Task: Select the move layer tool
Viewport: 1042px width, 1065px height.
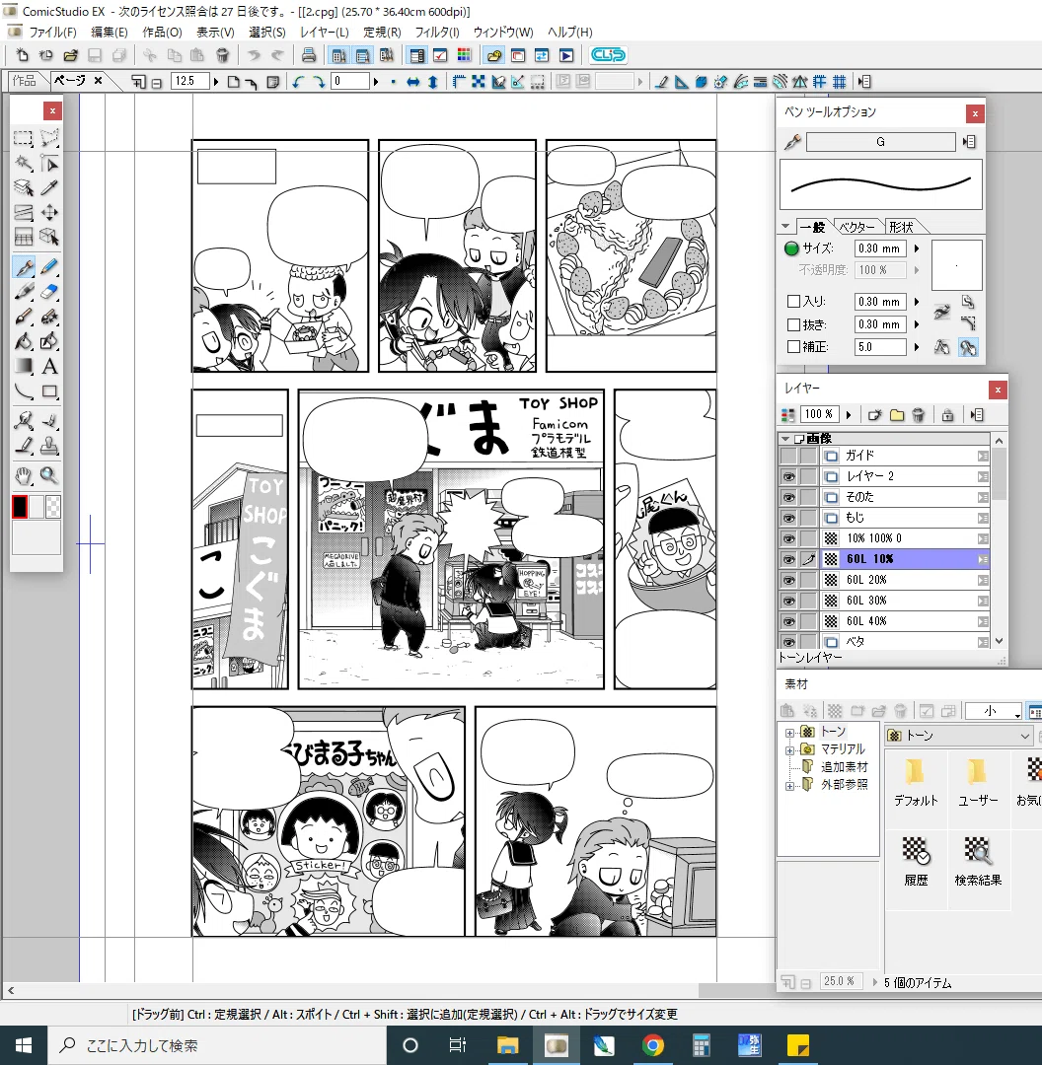Action: click(49, 213)
